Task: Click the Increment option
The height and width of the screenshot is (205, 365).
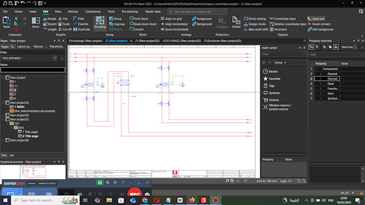Action: click(x=278, y=29)
